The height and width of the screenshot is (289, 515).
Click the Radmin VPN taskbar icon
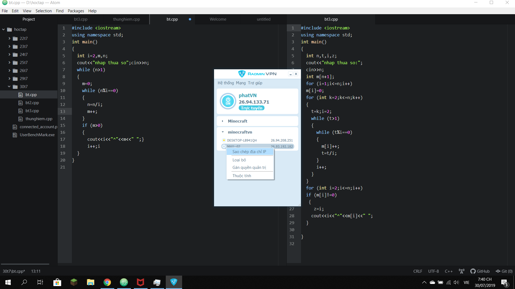[174, 282]
